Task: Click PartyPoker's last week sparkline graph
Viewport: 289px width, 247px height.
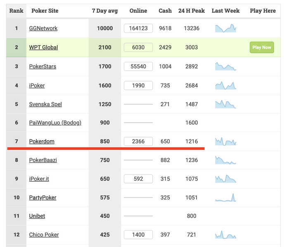Action: click(225, 198)
